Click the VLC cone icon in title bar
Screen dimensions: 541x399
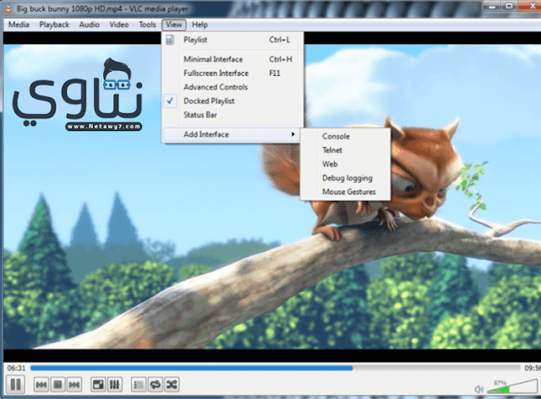coord(8,8)
